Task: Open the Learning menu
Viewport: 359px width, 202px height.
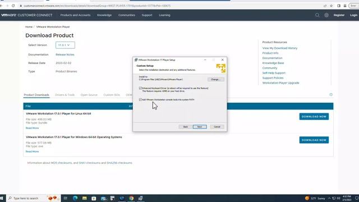Action: coord(164,15)
